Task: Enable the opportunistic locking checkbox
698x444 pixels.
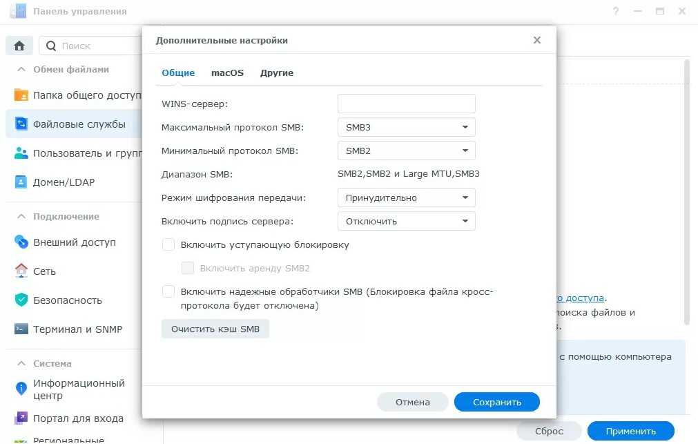Action: point(168,244)
